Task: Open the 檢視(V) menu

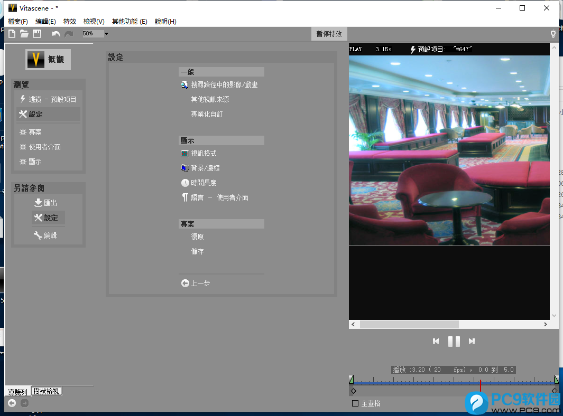Action: [94, 22]
